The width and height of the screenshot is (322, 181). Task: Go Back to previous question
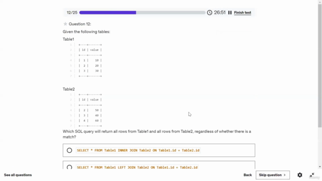point(248,175)
